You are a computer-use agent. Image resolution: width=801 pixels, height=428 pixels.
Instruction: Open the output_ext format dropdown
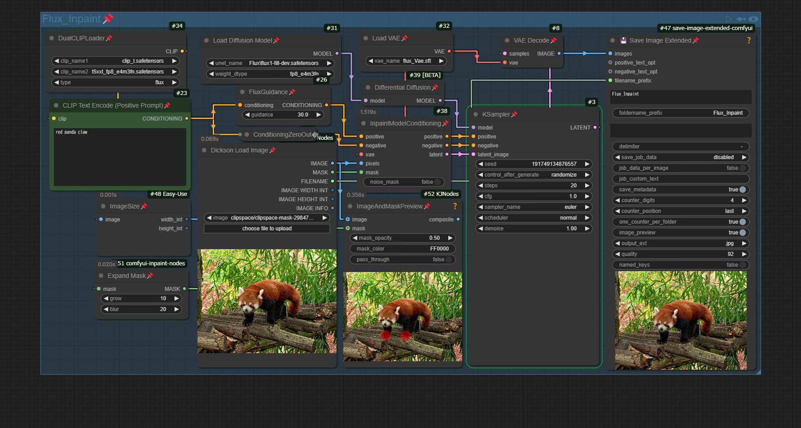click(x=680, y=243)
